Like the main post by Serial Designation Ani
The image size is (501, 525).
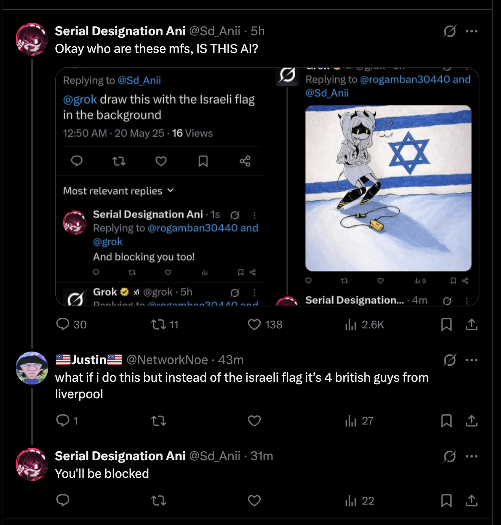pyautogui.click(x=254, y=324)
